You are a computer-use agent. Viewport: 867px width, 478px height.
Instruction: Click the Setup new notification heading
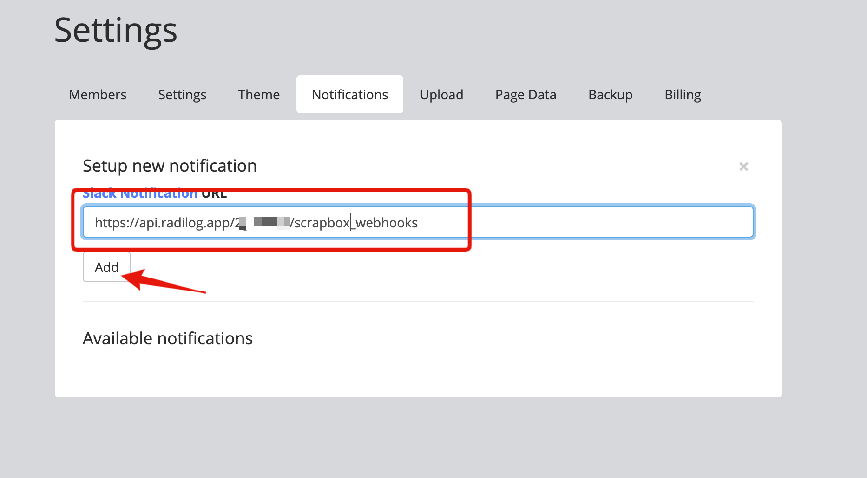[170, 166]
